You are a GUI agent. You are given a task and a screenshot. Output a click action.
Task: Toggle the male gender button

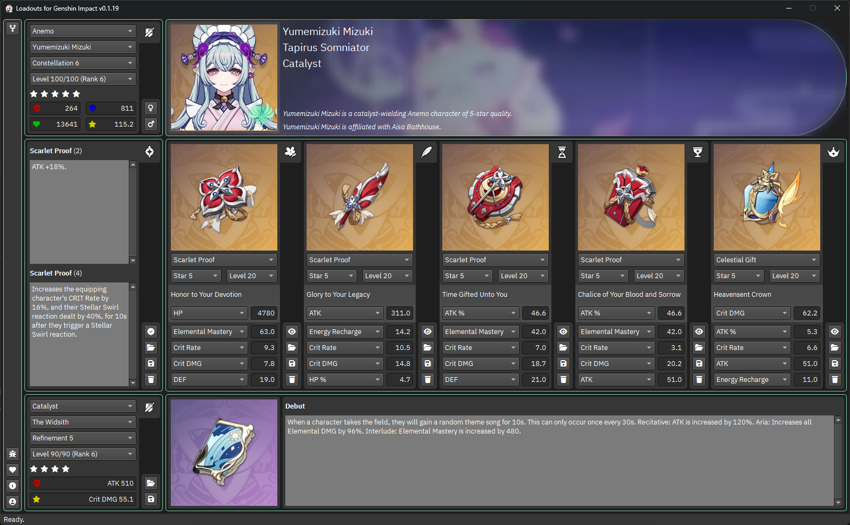click(151, 124)
